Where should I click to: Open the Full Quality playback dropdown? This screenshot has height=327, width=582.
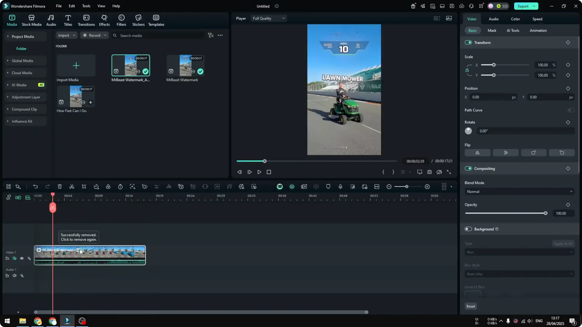268,18
